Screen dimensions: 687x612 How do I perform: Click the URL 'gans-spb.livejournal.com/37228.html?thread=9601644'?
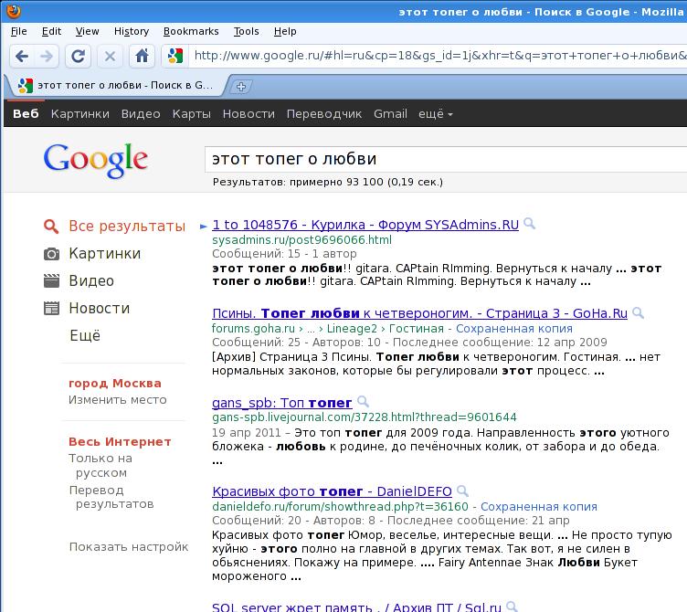(x=365, y=417)
